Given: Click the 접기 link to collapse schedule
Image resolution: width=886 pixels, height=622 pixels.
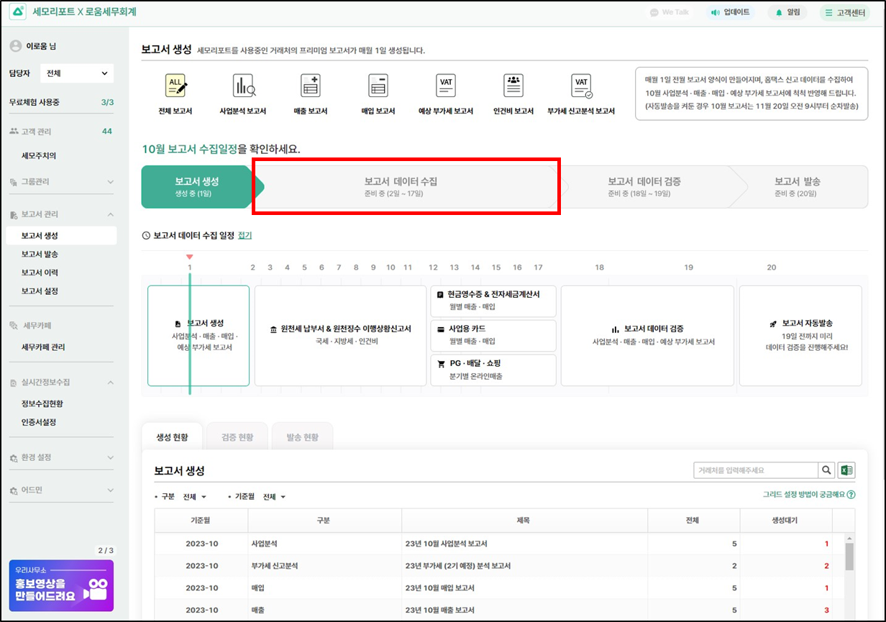Looking at the screenshot, I should 245,235.
